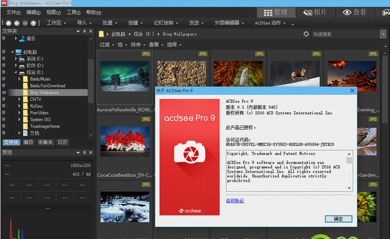The image size is (390, 239).
Task: Open the 批量 dropdown
Action: pos(110,23)
